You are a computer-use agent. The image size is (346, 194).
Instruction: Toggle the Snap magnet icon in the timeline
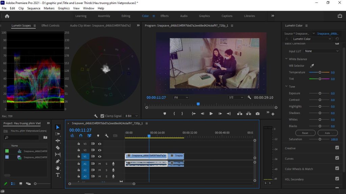81,136
